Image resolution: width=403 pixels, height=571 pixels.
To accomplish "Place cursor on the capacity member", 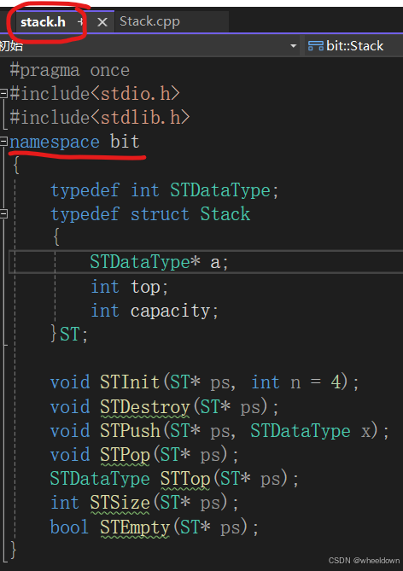I will coord(170,311).
